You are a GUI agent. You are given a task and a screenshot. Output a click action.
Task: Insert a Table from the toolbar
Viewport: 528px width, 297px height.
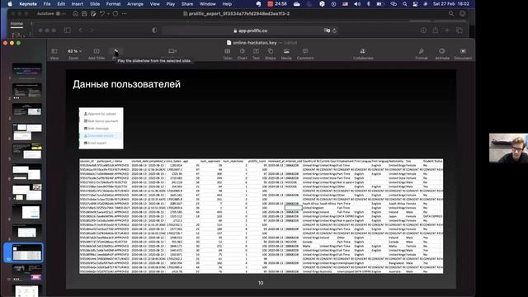[228, 54]
